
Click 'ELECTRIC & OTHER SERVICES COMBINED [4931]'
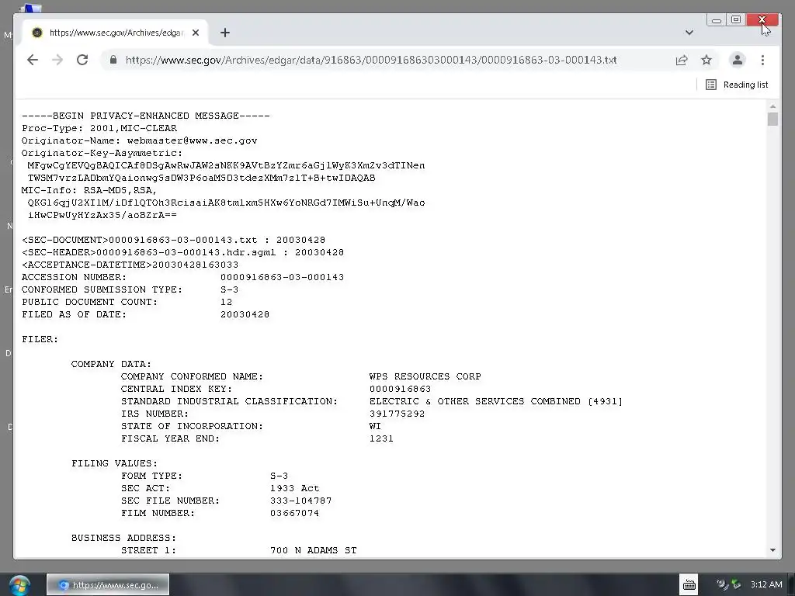[x=496, y=401]
